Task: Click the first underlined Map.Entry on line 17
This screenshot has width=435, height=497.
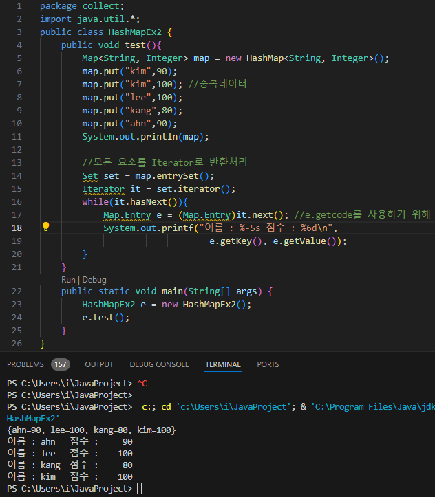Action: [127, 215]
